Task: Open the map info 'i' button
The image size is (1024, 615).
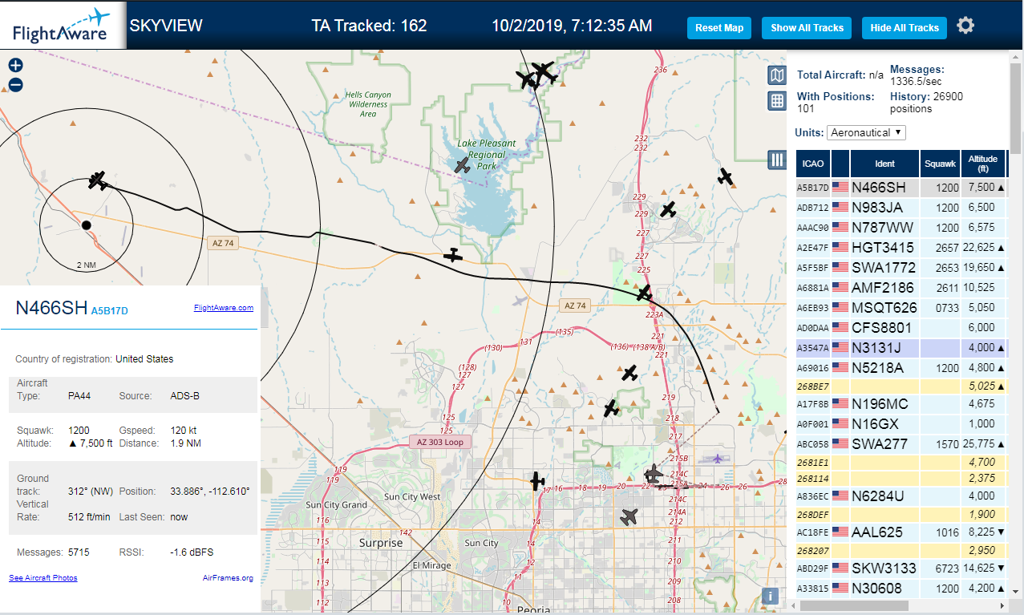Action: (770, 596)
